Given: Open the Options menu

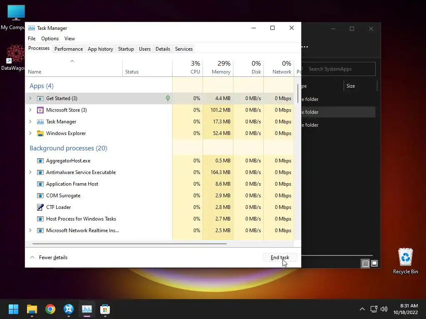Looking at the screenshot, I should (x=50, y=39).
